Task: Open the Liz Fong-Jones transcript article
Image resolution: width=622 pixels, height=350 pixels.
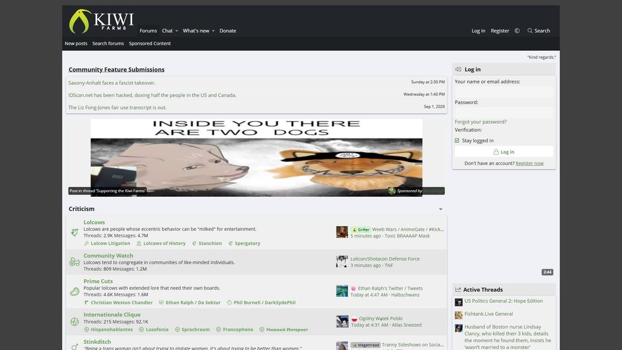Action: coord(118,107)
